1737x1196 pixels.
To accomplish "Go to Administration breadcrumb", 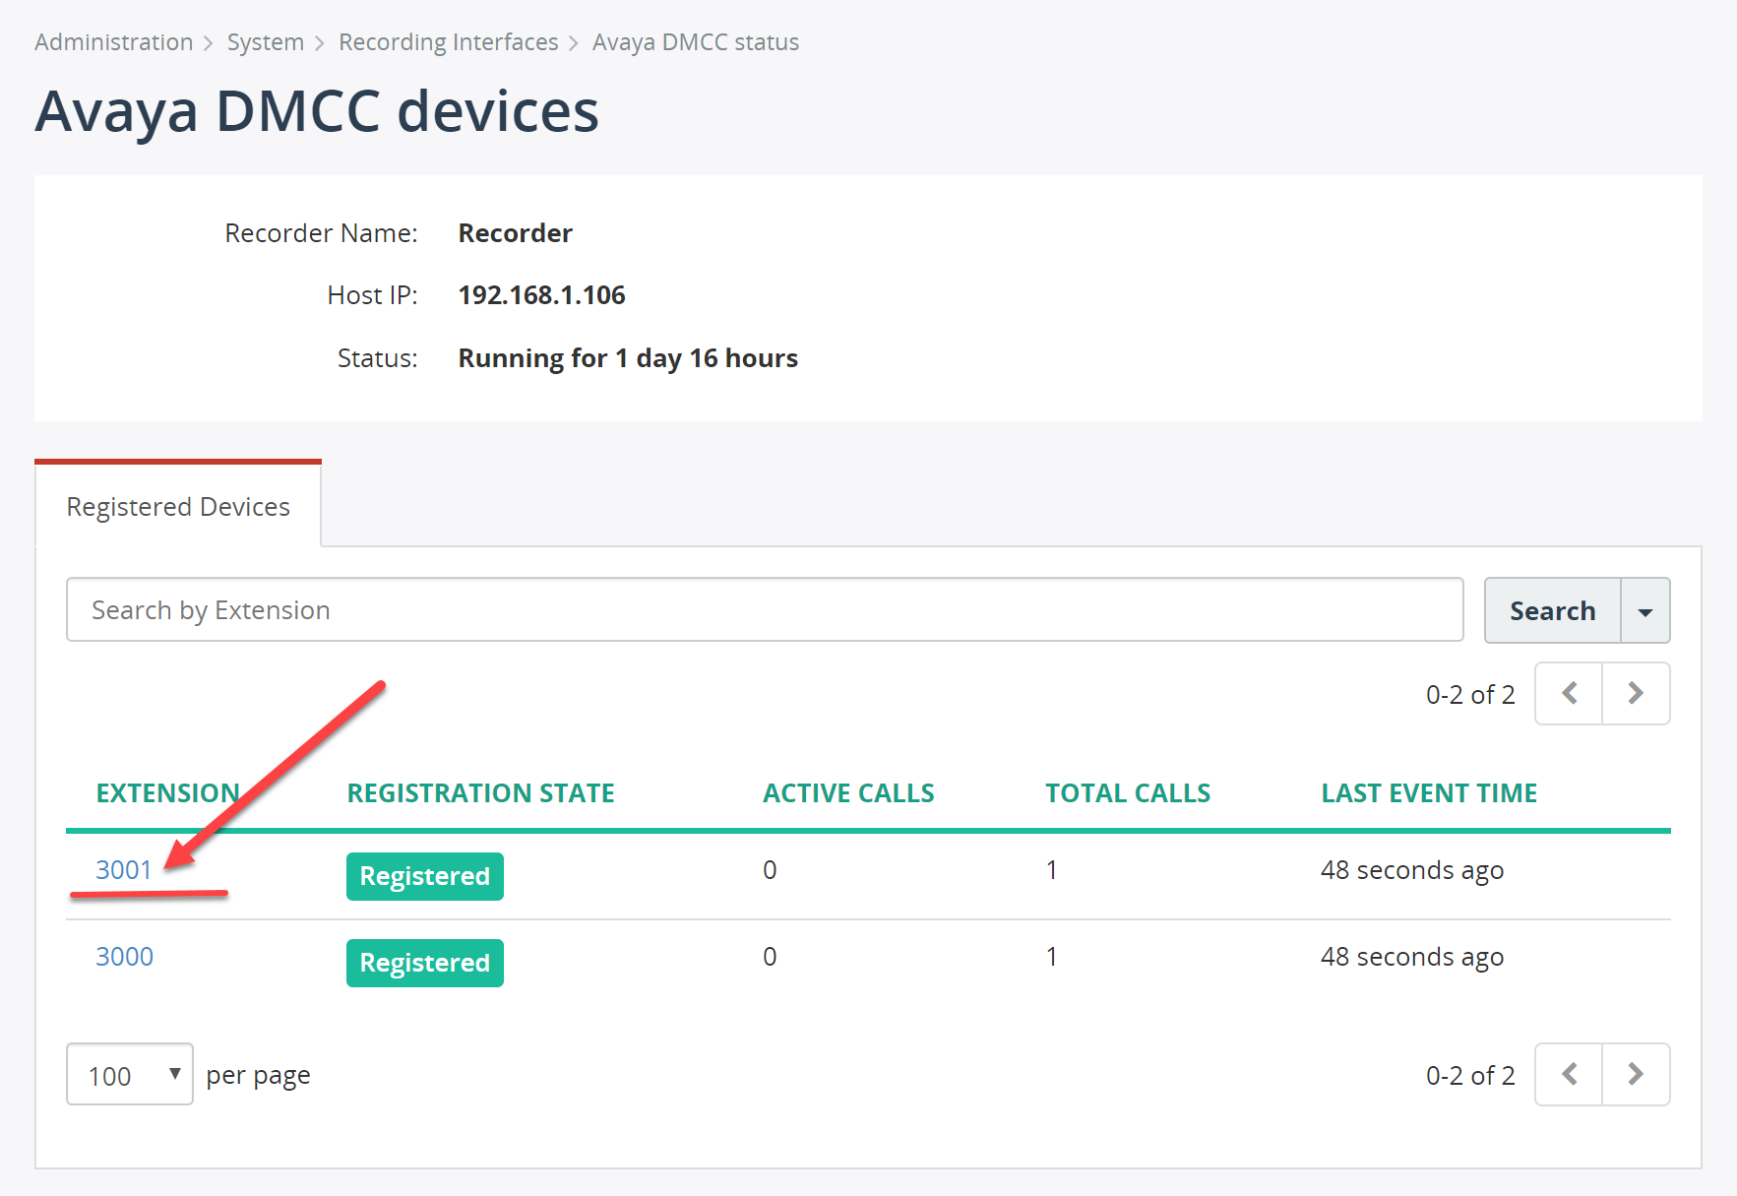I will pyautogui.click(x=114, y=42).
